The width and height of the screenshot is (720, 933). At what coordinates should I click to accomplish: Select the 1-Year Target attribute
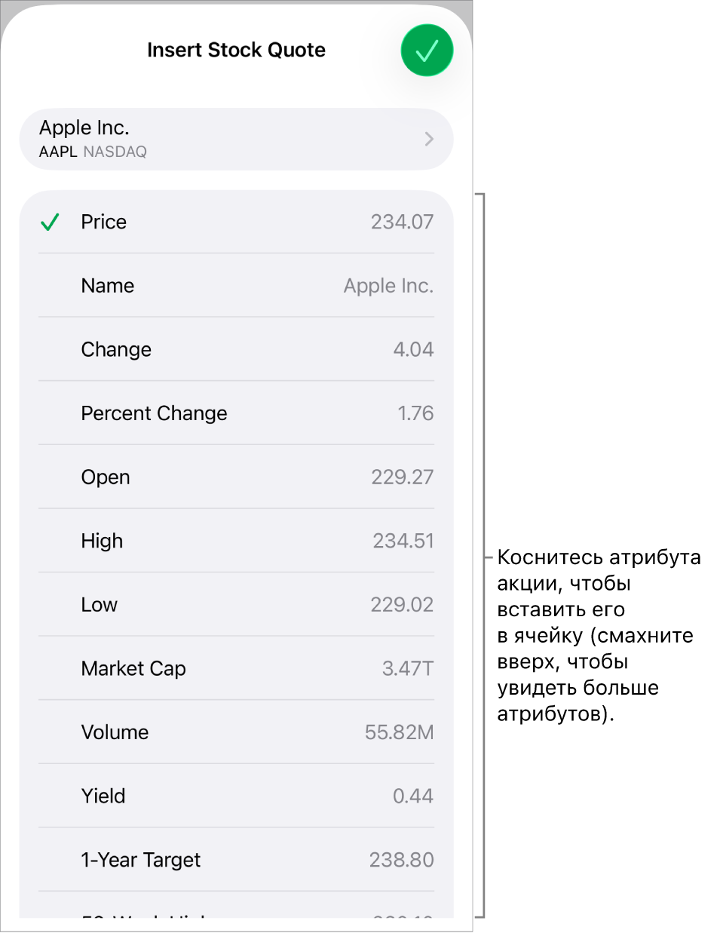[236, 860]
